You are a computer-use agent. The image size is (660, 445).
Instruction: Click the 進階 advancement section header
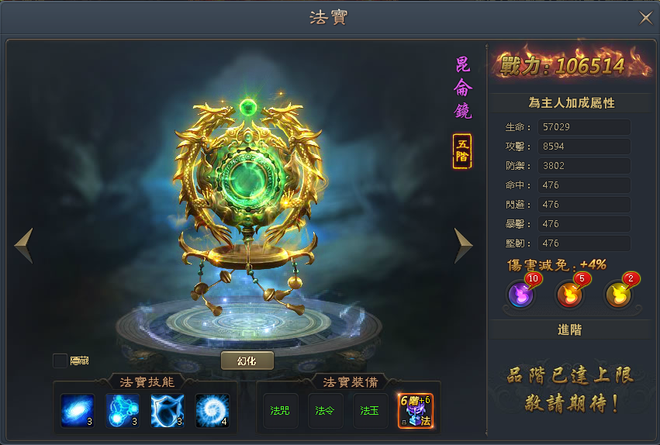pyautogui.click(x=570, y=329)
